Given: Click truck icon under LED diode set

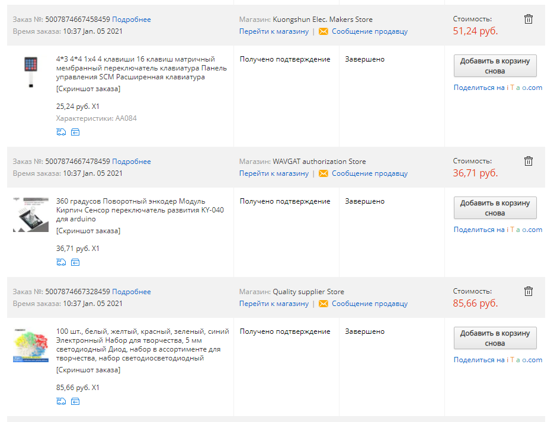Looking at the screenshot, I should tap(61, 401).
